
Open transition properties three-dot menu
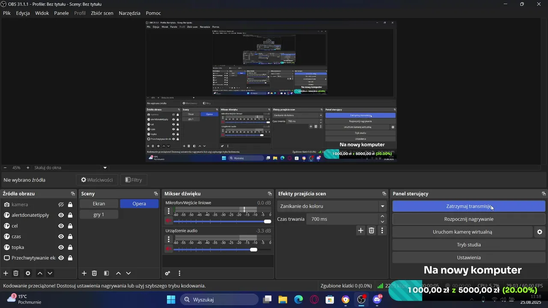tap(382, 231)
